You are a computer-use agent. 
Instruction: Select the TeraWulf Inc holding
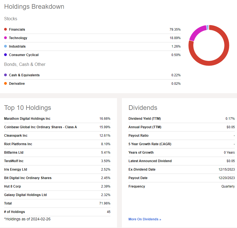tap(14, 161)
